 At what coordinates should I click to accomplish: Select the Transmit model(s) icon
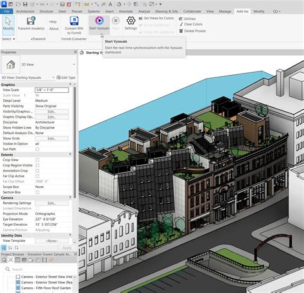point(31,21)
